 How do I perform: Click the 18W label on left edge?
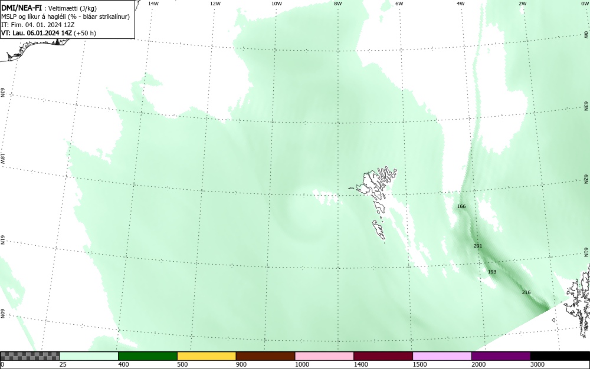tap(2, 158)
